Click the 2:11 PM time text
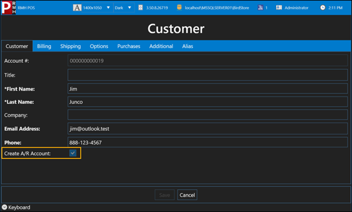Viewport: 352px width, 212px height. (336, 8)
